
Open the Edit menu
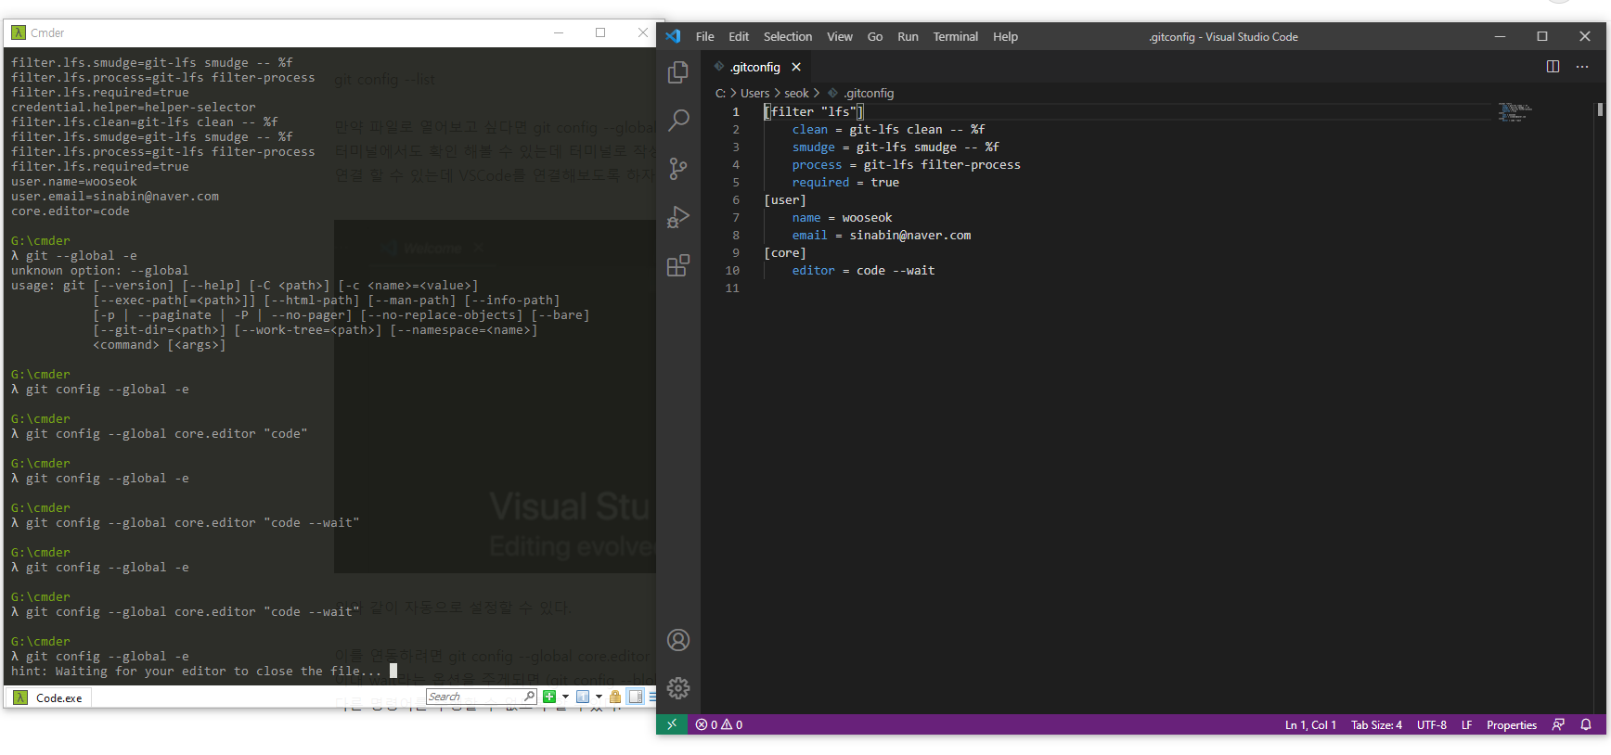739,36
